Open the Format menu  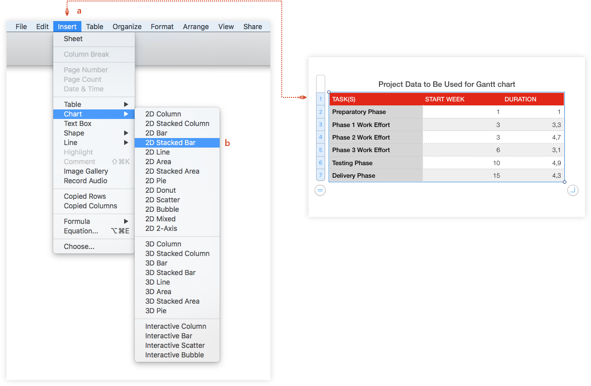point(162,27)
